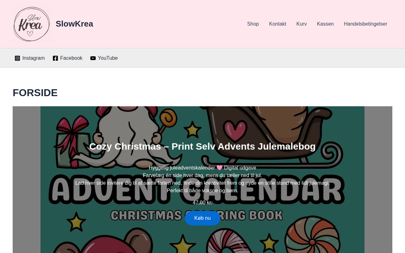Open Cozy Christmas Print Selv Advents Julemalebog title
The height and width of the screenshot is (253, 405).
click(202, 146)
